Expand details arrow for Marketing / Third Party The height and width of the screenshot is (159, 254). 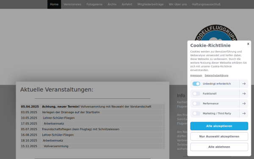[x=244, y=113]
